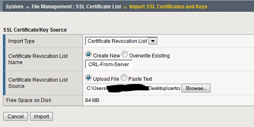Click Import SSL Certificates and Keys breadcrumb
Screen dimensions: 254x127
coord(168,6)
